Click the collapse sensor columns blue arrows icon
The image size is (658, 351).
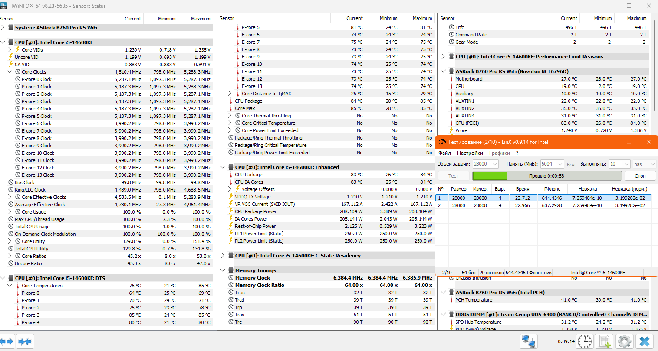coord(25,341)
